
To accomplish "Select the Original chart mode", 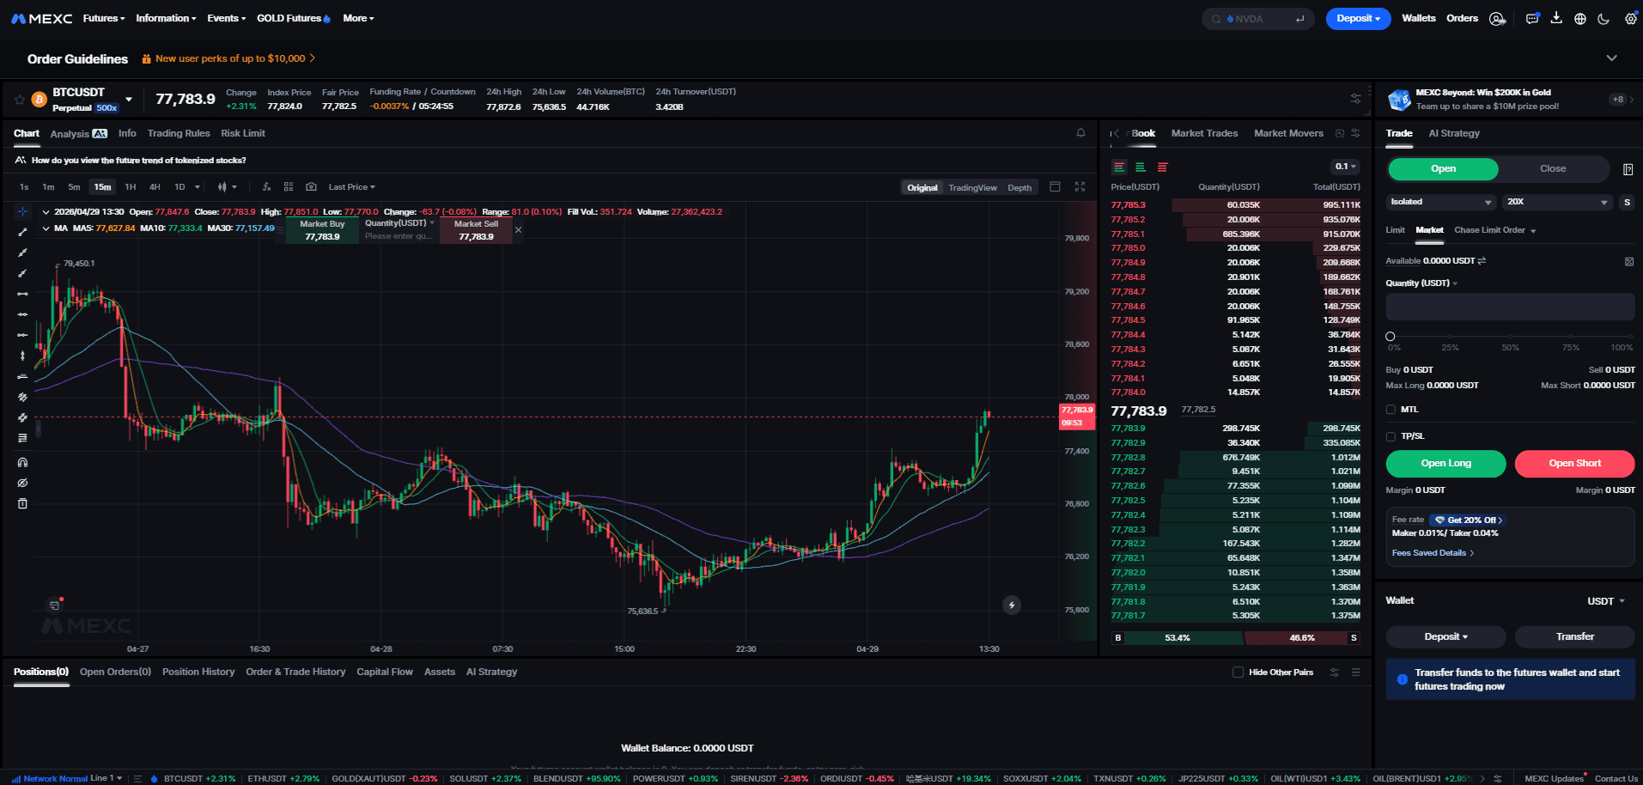I will pos(922,187).
